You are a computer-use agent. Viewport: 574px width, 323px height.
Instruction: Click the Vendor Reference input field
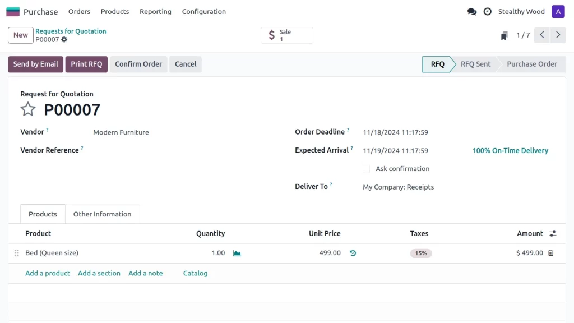185,150
